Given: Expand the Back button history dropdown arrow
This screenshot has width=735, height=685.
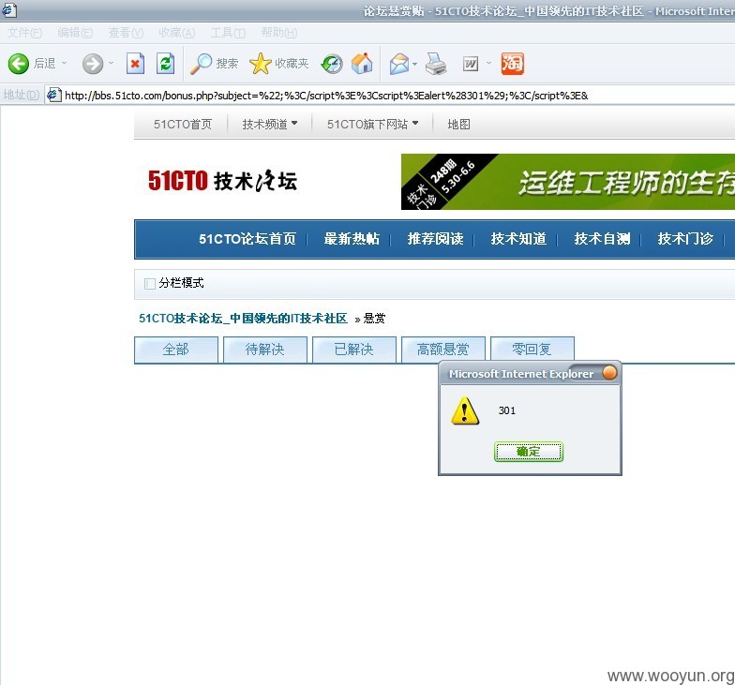Looking at the screenshot, I should (64, 63).
